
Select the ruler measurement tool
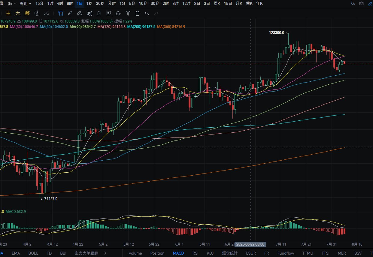pos(70,13)
